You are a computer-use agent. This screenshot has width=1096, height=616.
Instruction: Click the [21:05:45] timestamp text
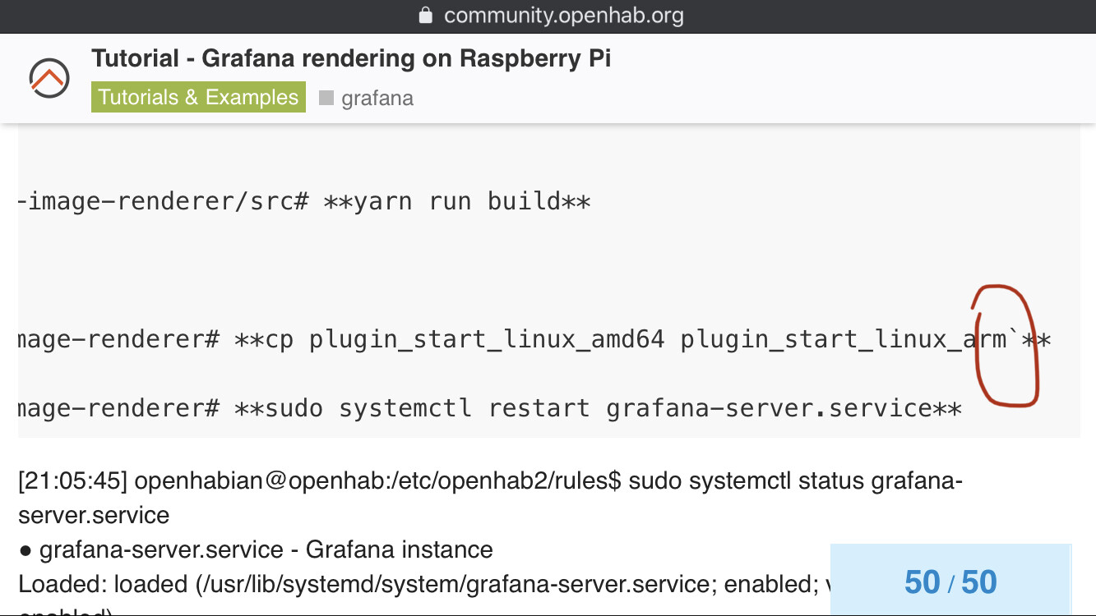tap(72, 481)
